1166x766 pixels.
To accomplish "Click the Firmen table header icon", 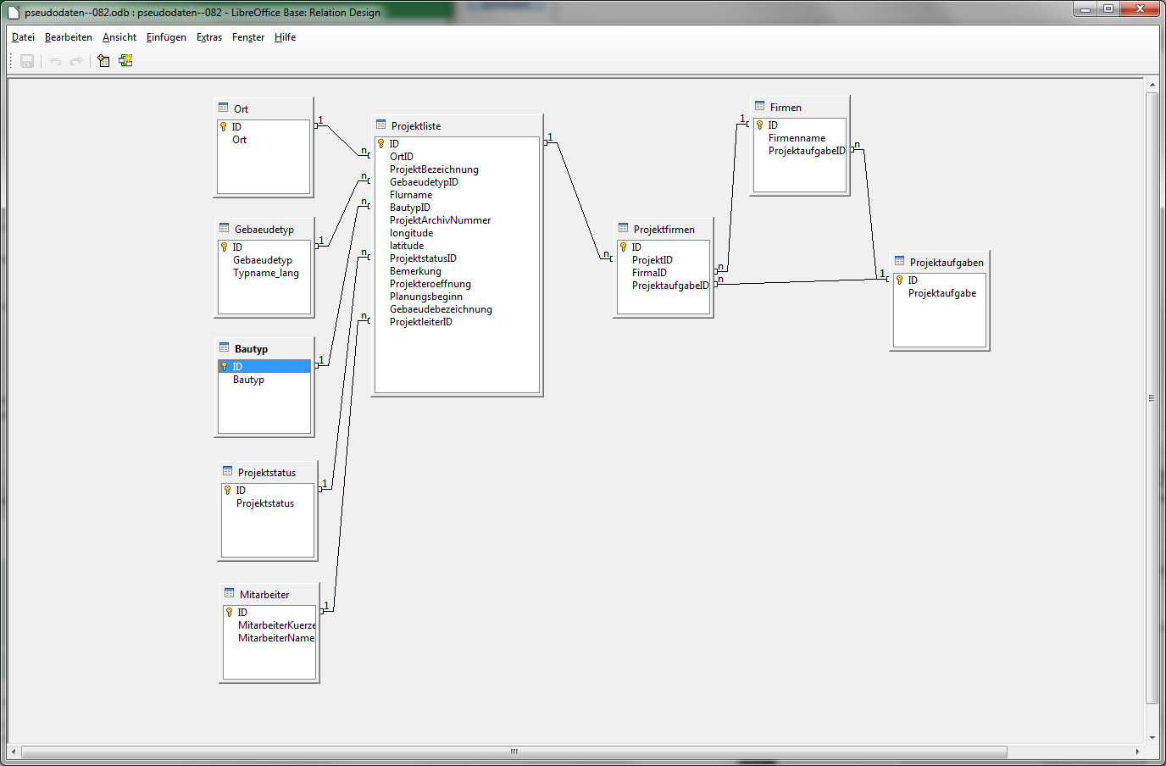I will (x=760, y=106).
